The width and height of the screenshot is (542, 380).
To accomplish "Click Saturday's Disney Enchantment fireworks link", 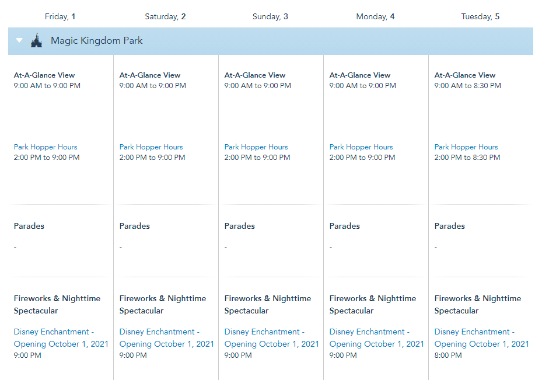I will point(159,338).
